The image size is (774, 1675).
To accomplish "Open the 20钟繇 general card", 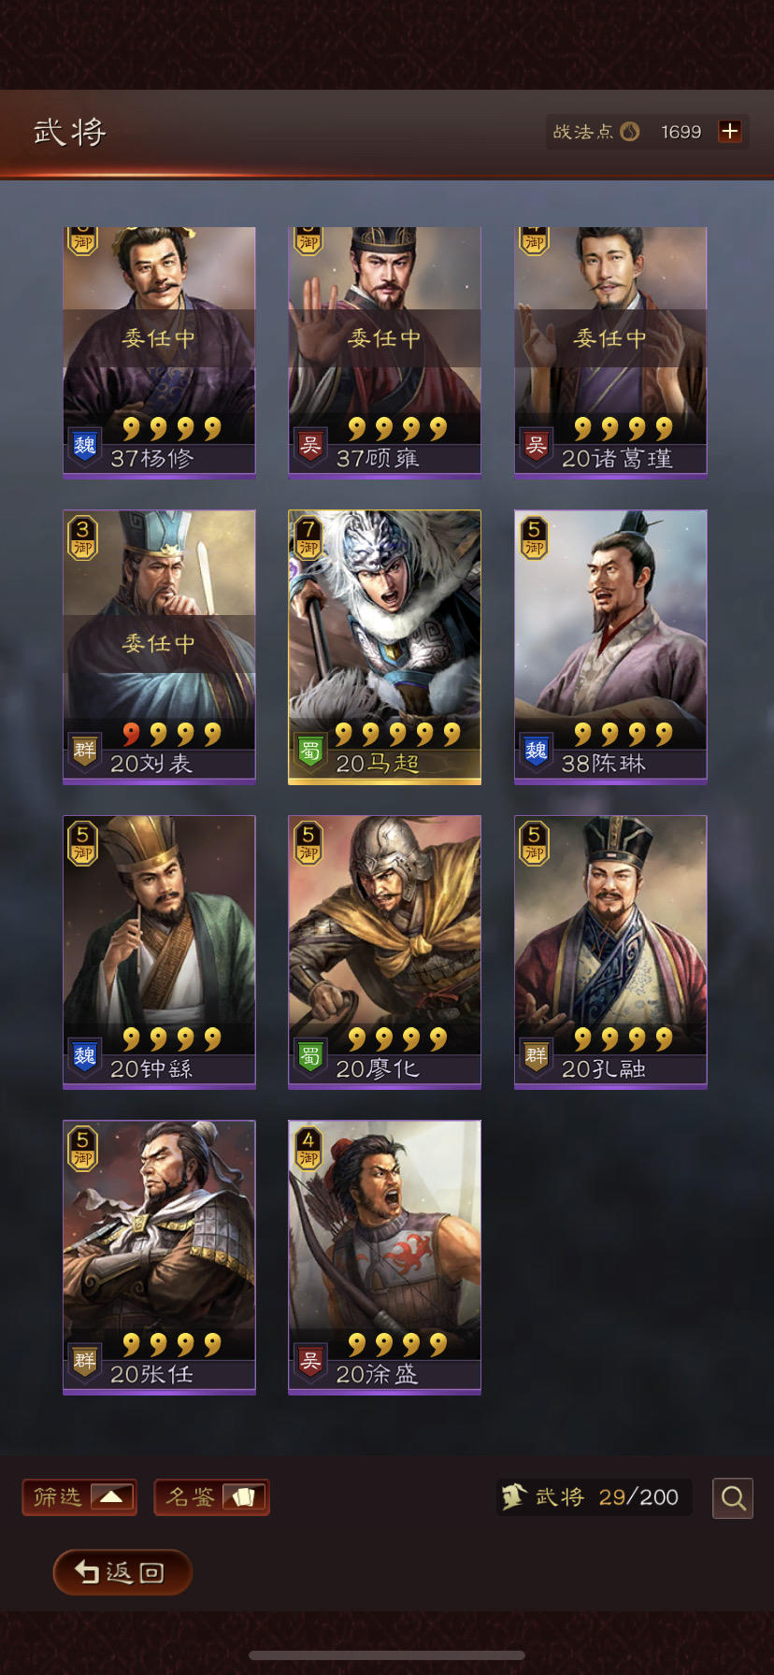I will (159, 952).
